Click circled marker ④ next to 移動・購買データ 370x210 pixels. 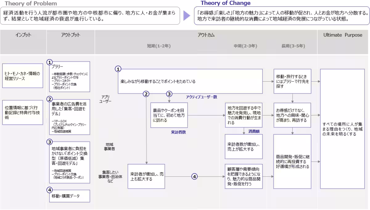point(49,190)
